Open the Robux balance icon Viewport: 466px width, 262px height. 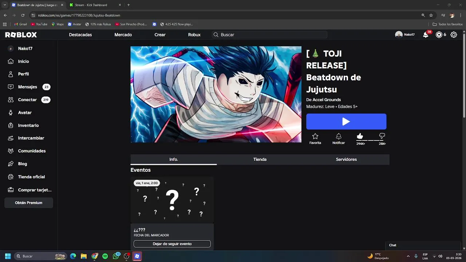[x=439, y=35]
